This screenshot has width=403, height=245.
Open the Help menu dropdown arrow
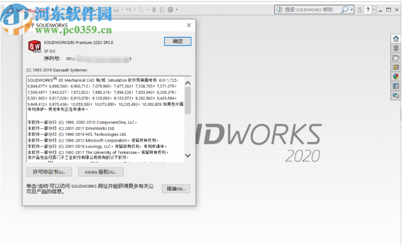374,10
